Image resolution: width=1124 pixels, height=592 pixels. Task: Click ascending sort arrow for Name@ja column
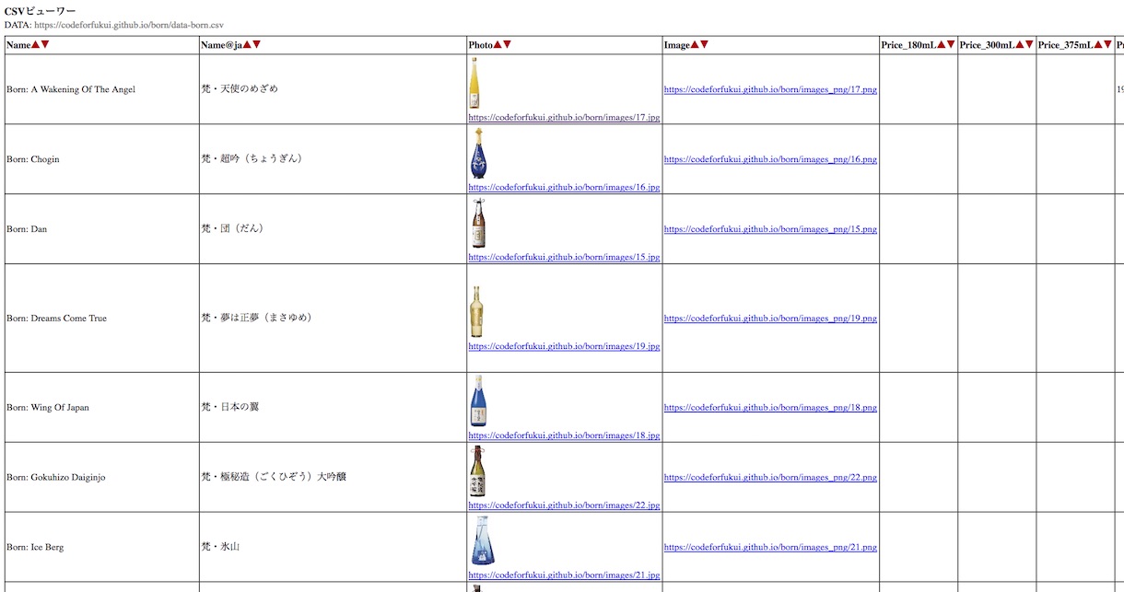pyautogui.click(x=246, y=45)
